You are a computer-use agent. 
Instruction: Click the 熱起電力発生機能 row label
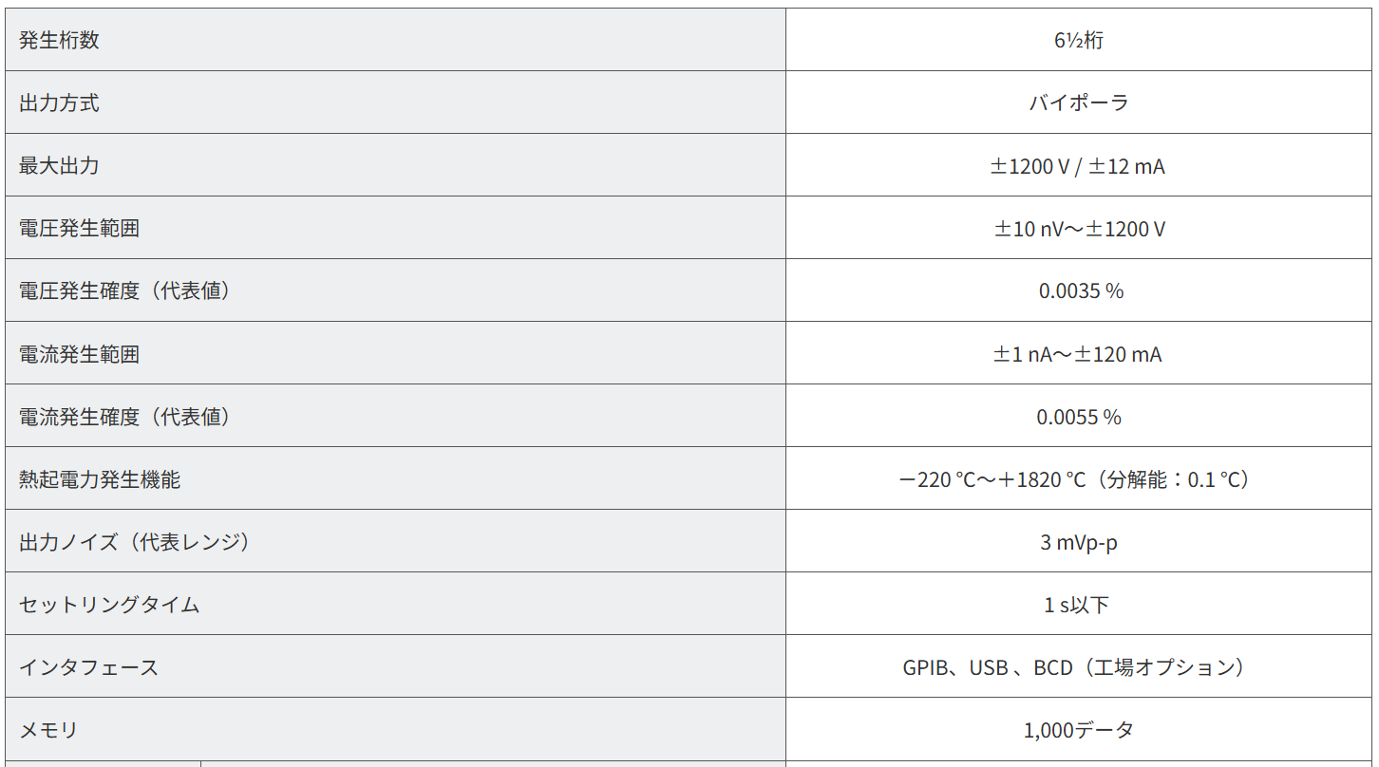99,479
